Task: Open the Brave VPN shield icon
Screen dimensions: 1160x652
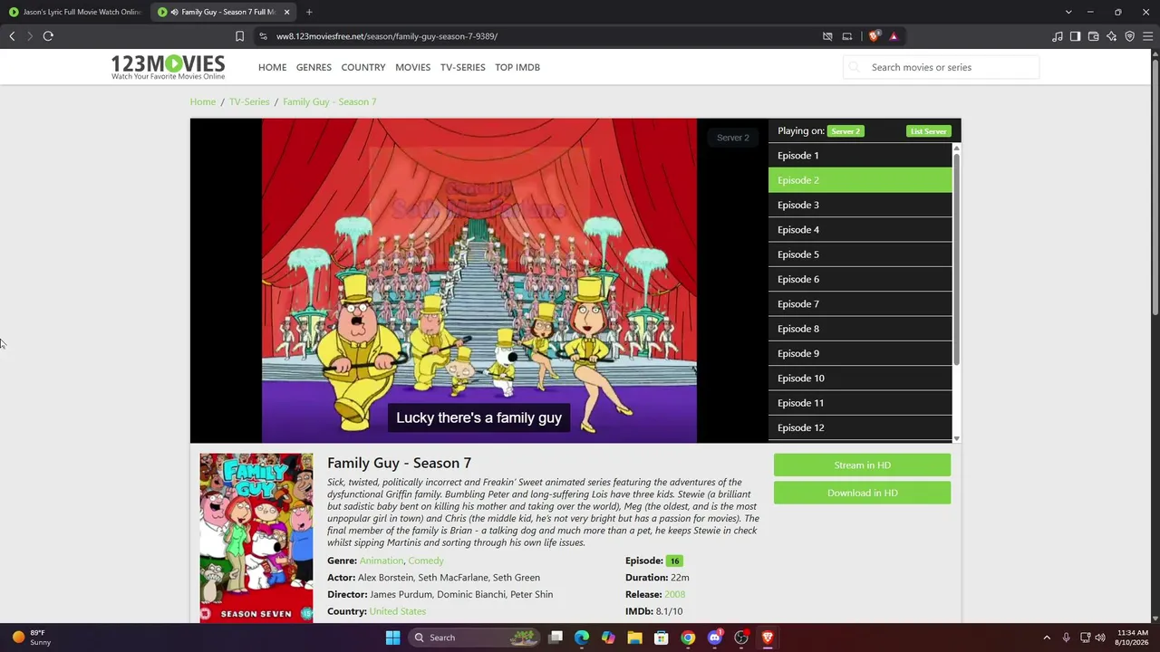Action: point(1130,36)
